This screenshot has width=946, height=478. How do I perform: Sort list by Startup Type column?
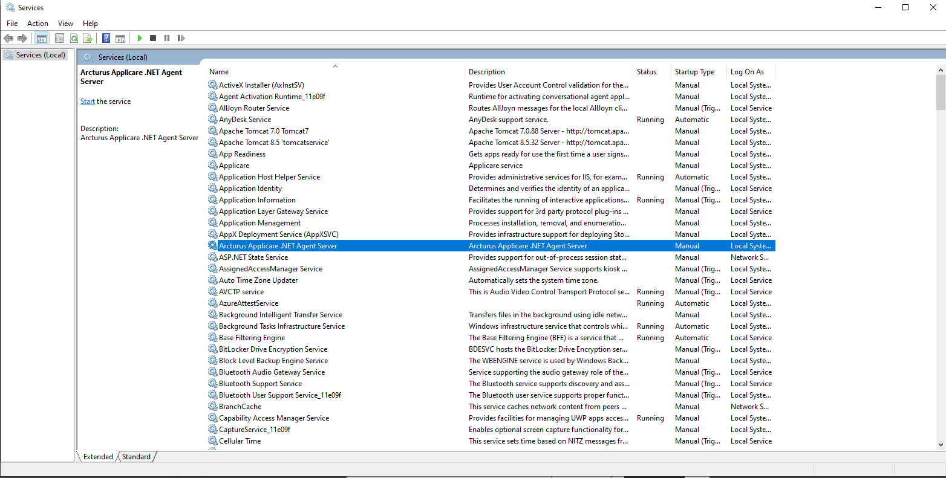click(x=694, y=72)
